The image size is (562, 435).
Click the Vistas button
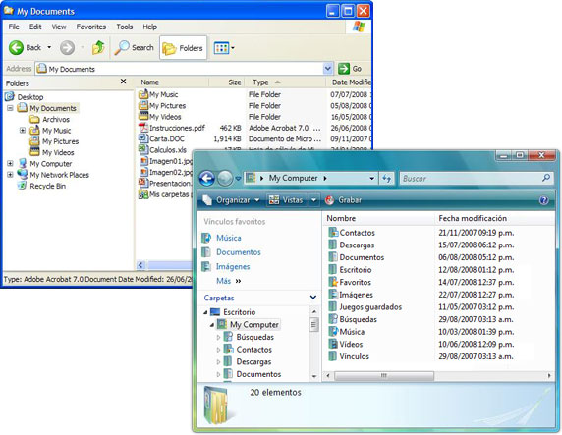pos(287,200)
